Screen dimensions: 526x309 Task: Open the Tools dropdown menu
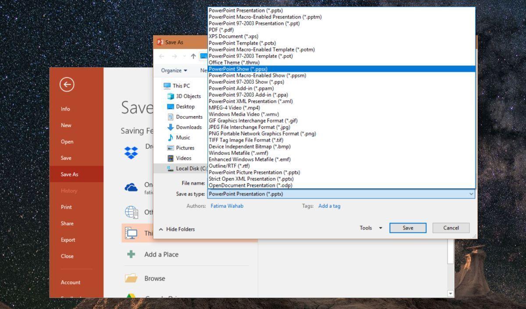pos(371,228)
